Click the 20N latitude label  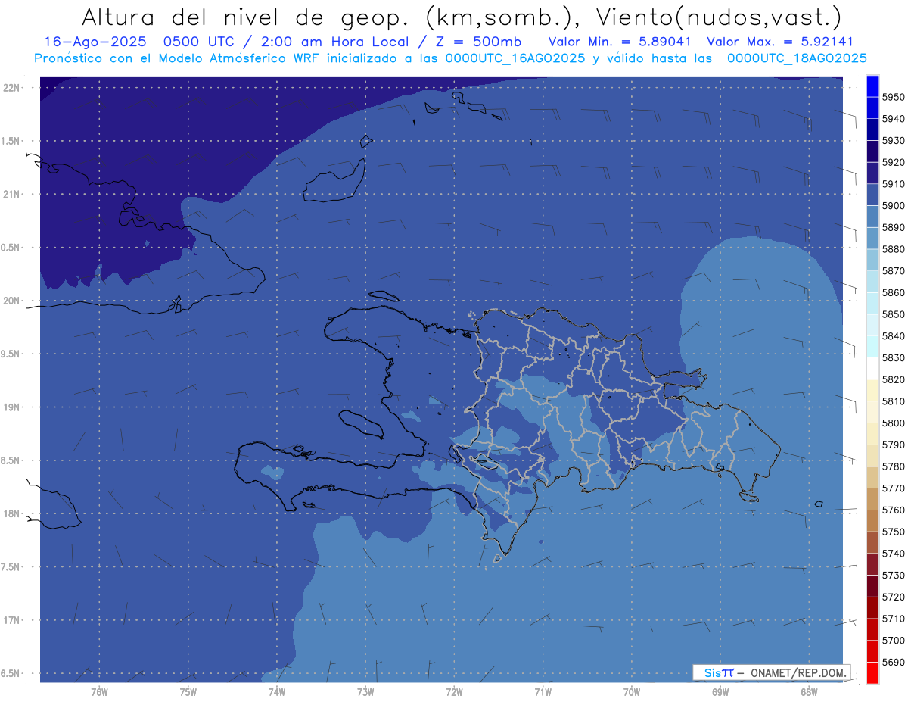tap(11, 301)
